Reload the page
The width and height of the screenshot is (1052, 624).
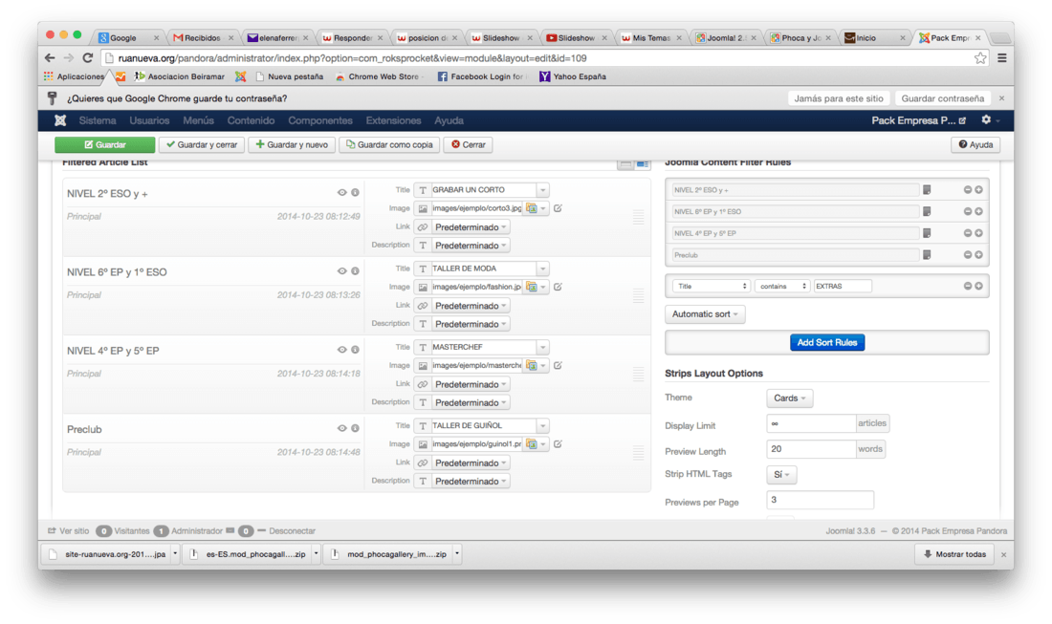point(87,58)
